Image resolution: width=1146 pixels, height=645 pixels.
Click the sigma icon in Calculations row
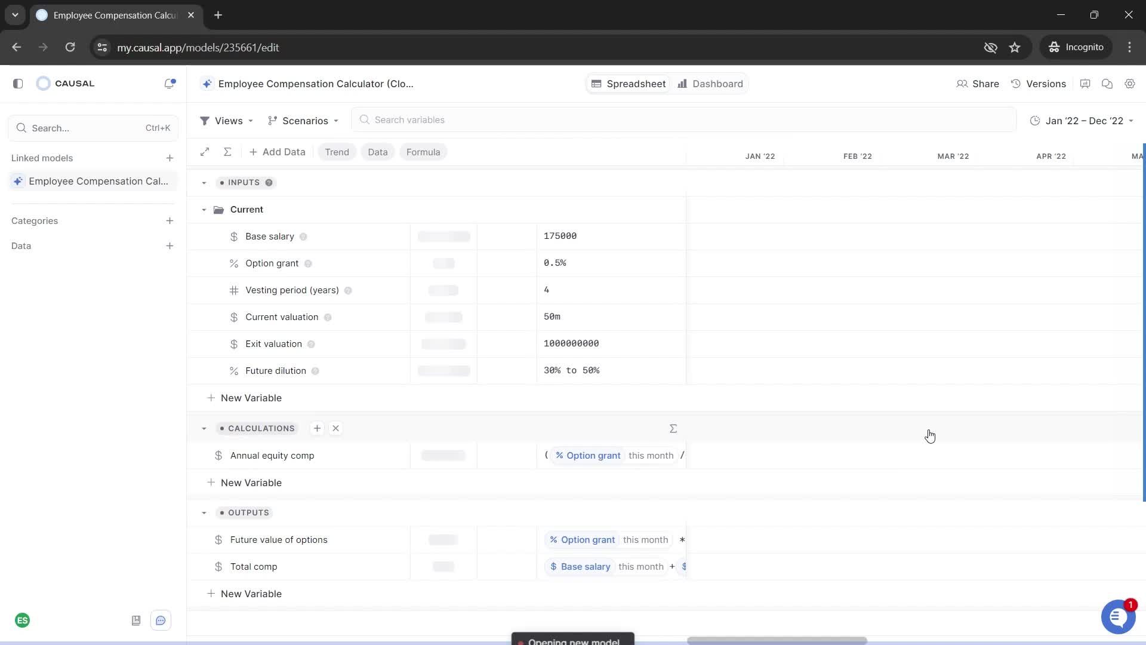coord(673,429)
